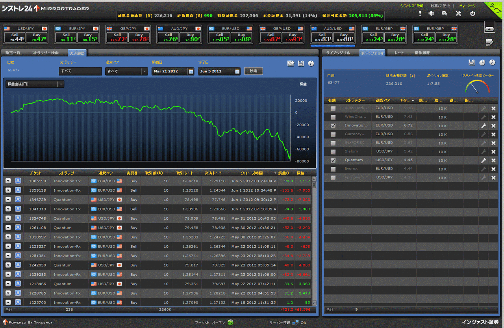Expand the row for ticket 1385190
This screenshot has width=504, height=328.
click(8, 181)
